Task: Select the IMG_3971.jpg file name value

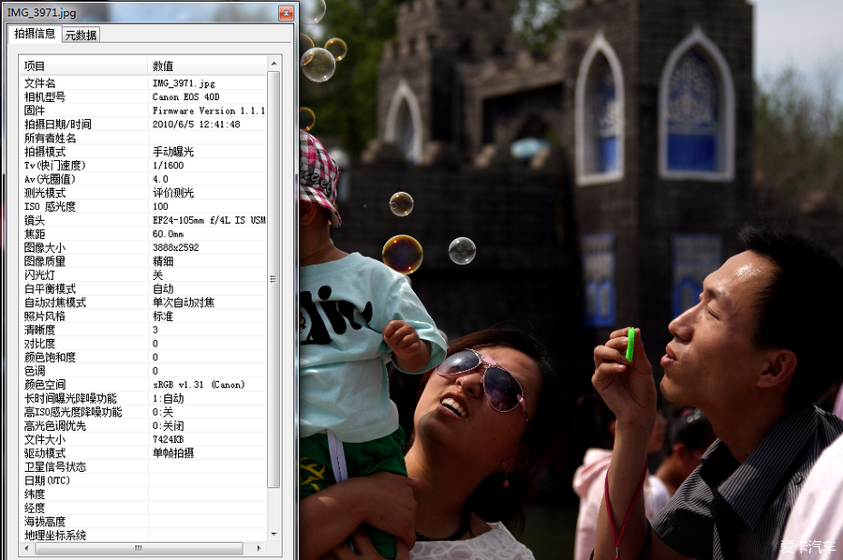Action: tap(184, 83)
